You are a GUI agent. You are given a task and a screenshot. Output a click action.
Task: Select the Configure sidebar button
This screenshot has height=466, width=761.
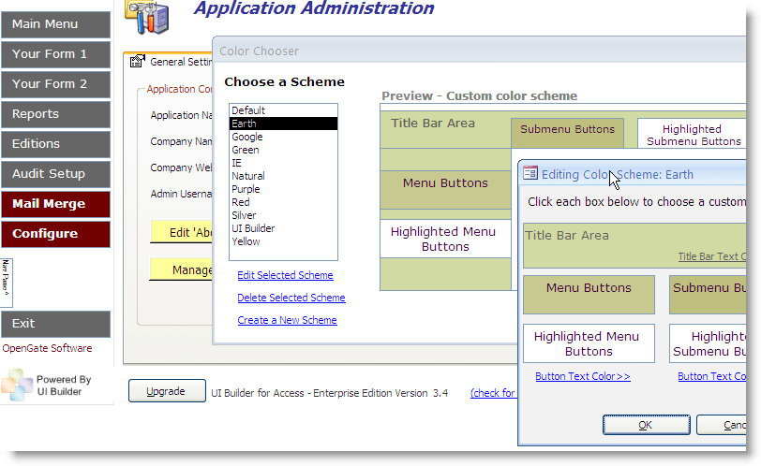[55, 235]
